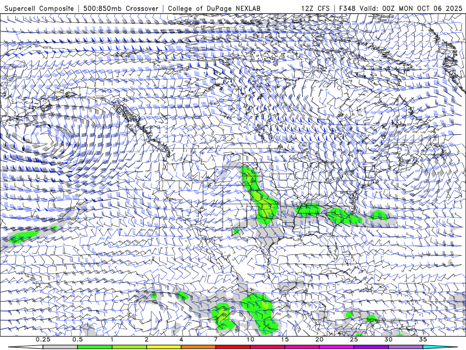Click 'Valid: 00Z MON OCT 06 2025'
466x350 pixels.
click(x=411, y=9)
